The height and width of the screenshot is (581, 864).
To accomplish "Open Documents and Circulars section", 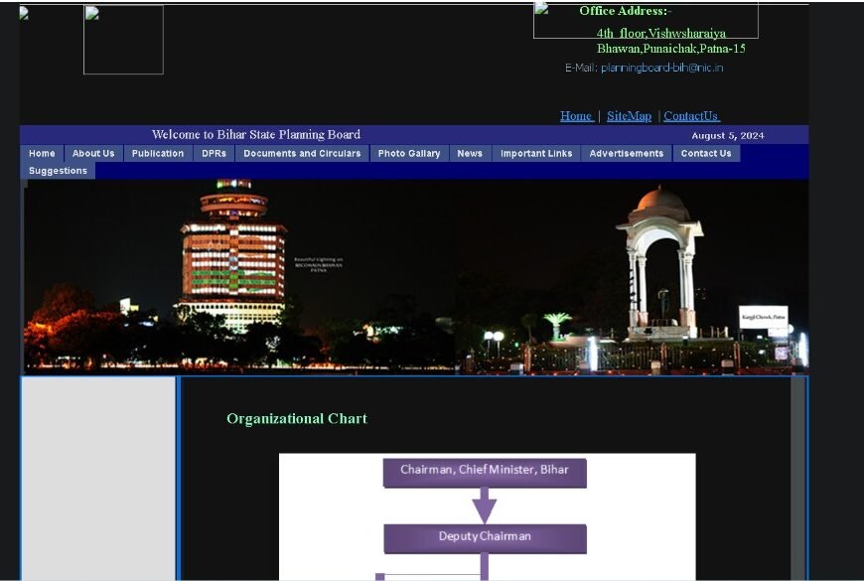I will click(x=302, y=153).
